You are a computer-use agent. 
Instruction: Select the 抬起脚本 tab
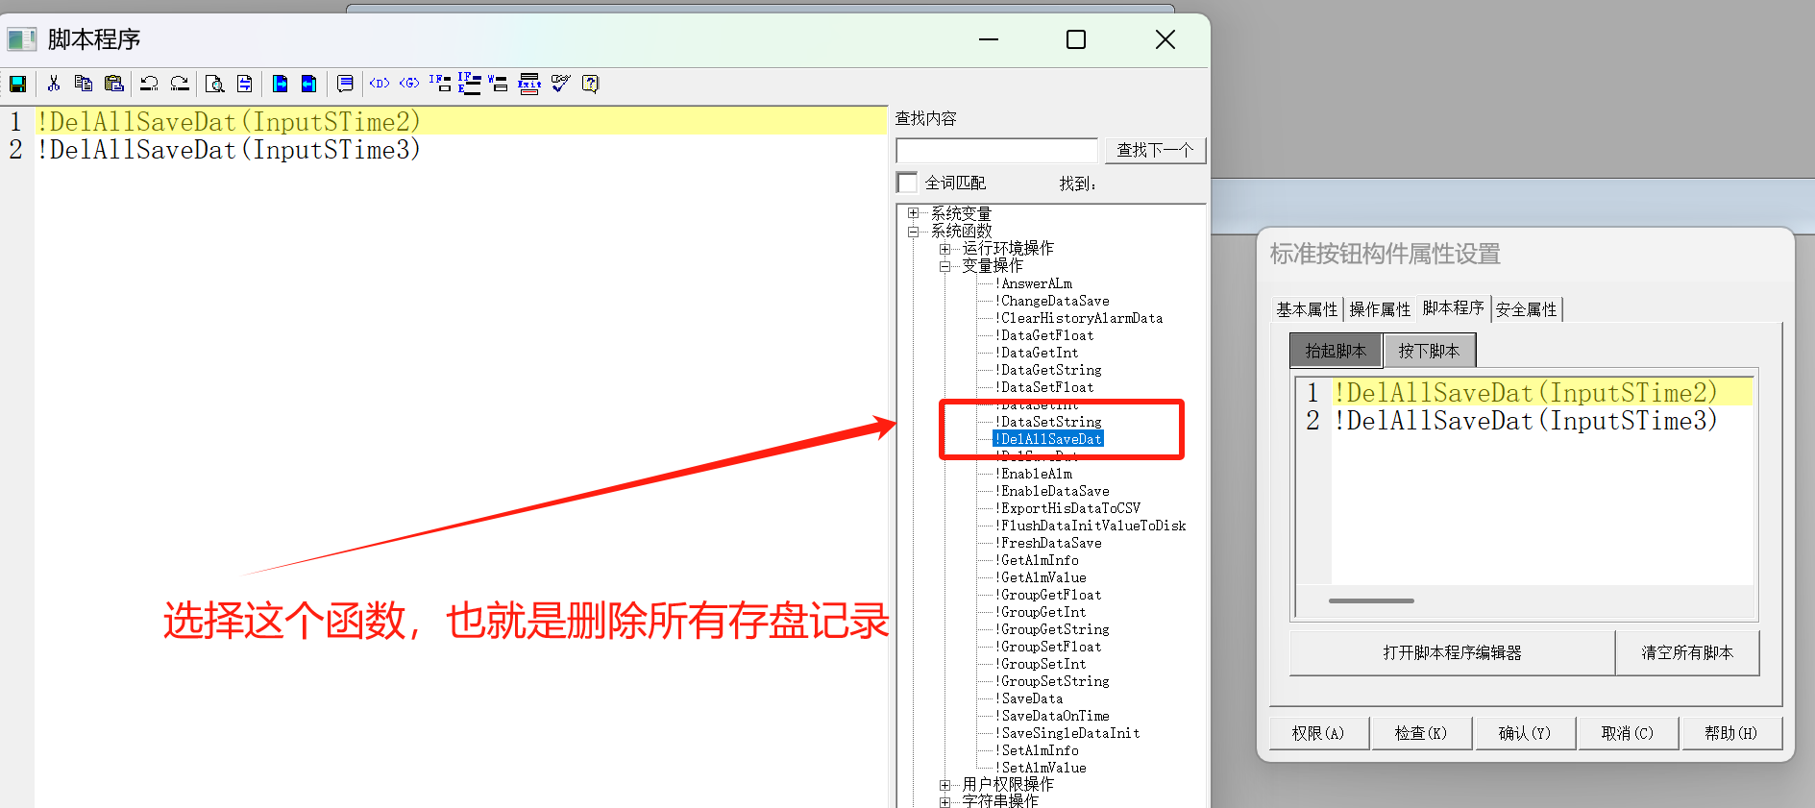click(x=1336, y=351)
